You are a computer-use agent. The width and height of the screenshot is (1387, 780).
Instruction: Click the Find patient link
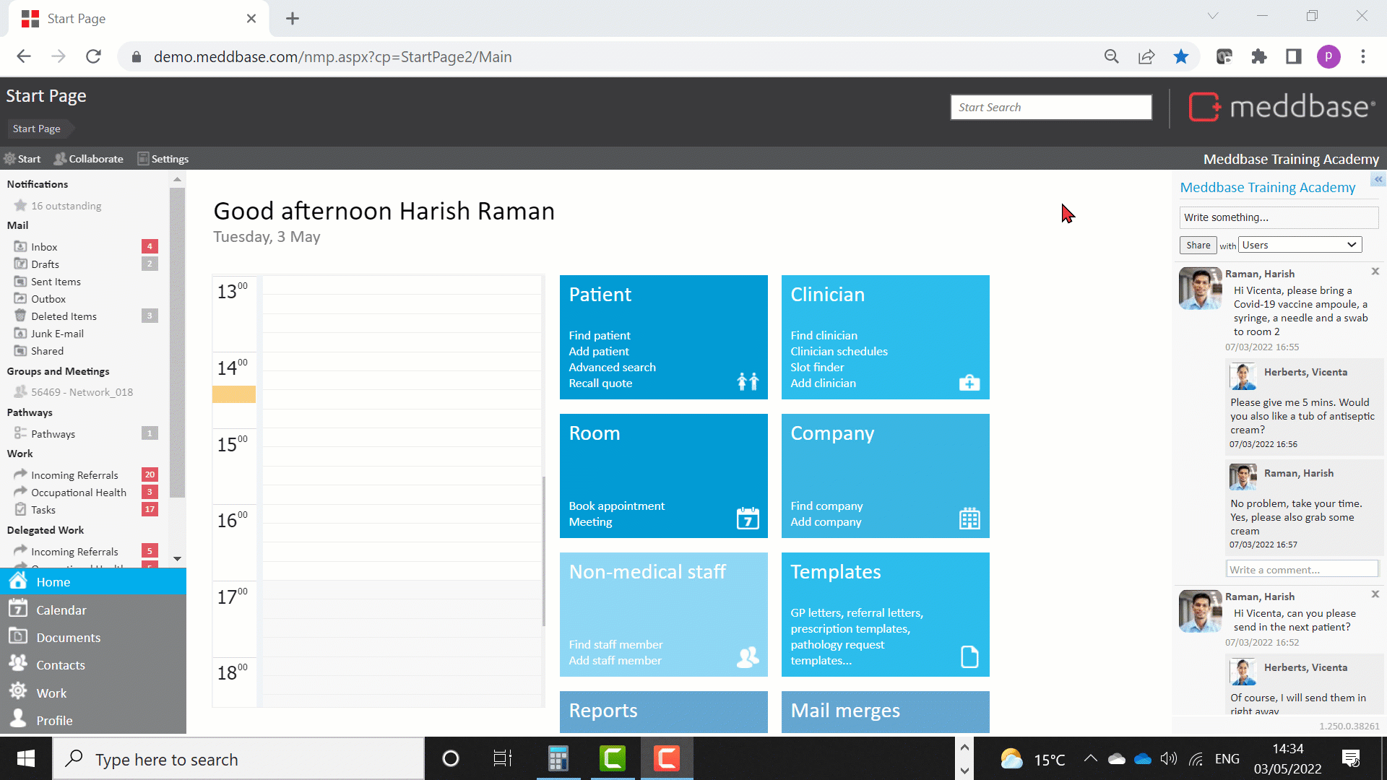click(599, 335)
